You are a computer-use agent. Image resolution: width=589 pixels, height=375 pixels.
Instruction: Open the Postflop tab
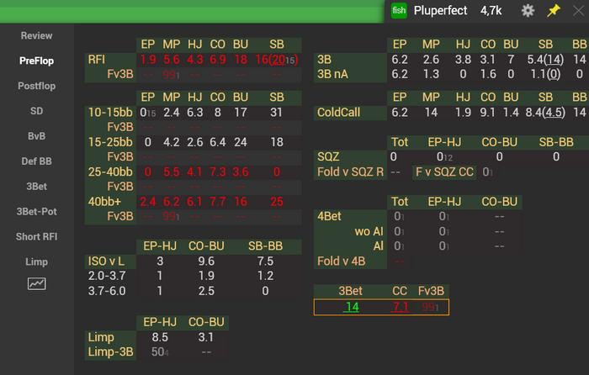click(x=36, y=86)
